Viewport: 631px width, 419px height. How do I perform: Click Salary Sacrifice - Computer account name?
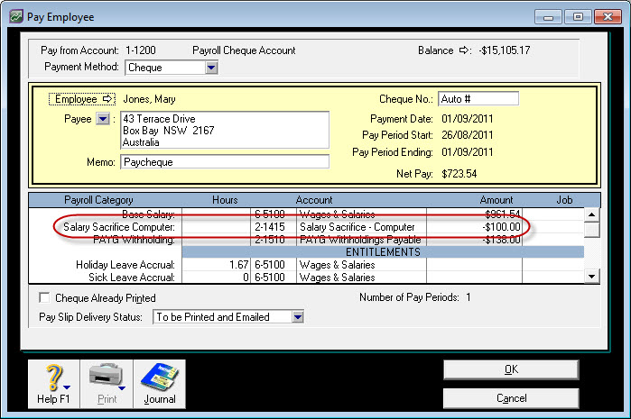point(357,227)
